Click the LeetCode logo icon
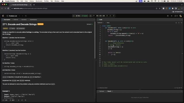 [x=3, y=16]
